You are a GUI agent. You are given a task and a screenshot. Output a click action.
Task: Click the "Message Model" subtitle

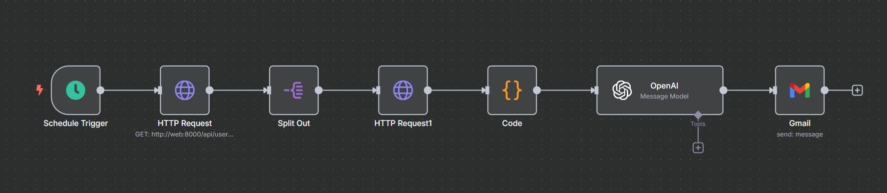[x=664, y=96]
